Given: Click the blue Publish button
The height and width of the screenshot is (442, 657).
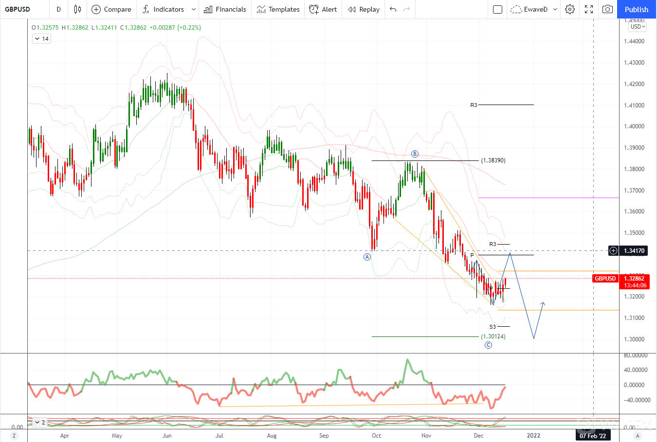Looking at the screenshot, I should [x=637, y=9].
